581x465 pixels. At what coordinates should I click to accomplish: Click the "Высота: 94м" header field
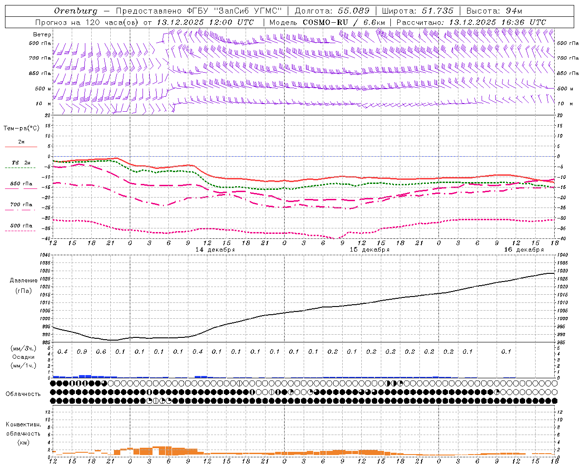[494, 11]
